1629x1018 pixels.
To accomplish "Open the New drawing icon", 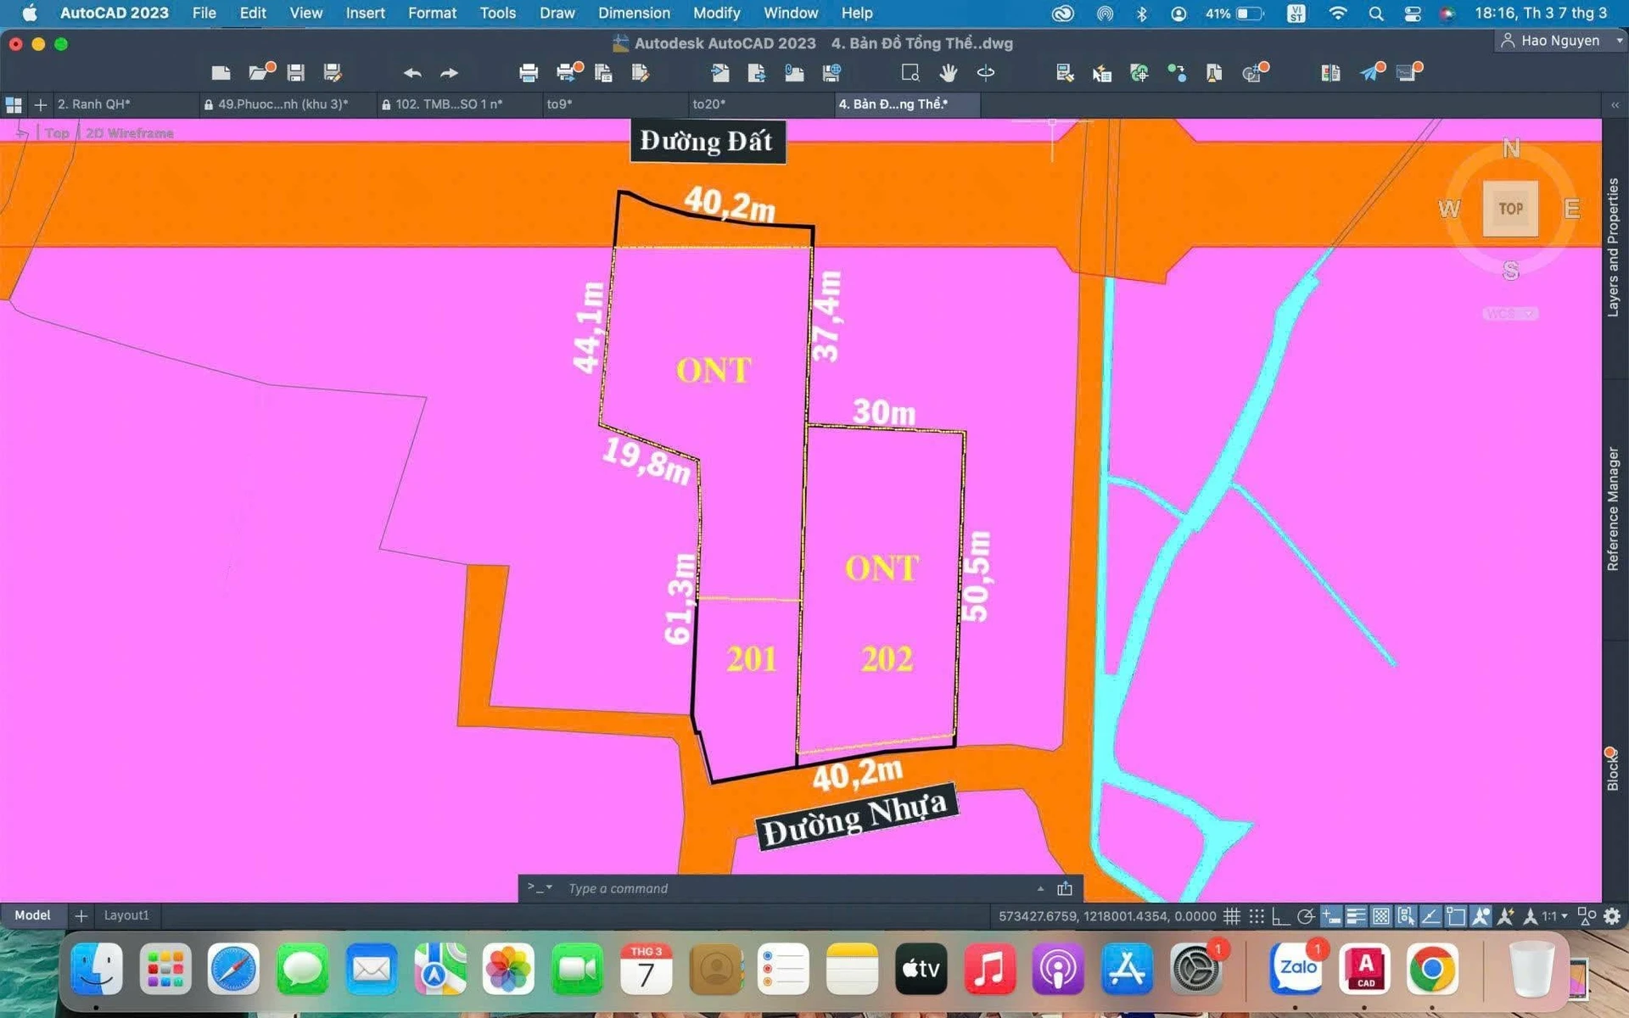I will click(221, 73).
